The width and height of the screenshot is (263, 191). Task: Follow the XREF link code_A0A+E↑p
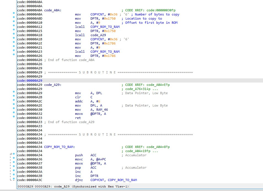coord(158,85)
